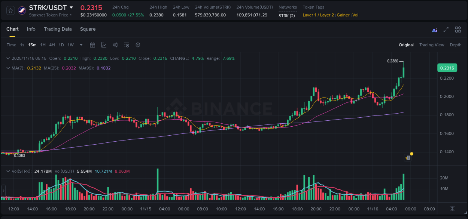The width and height of the screenshot is (468, 219).
Task: Collapse the OHLC price legend chevron
Action: coord(8,58)
